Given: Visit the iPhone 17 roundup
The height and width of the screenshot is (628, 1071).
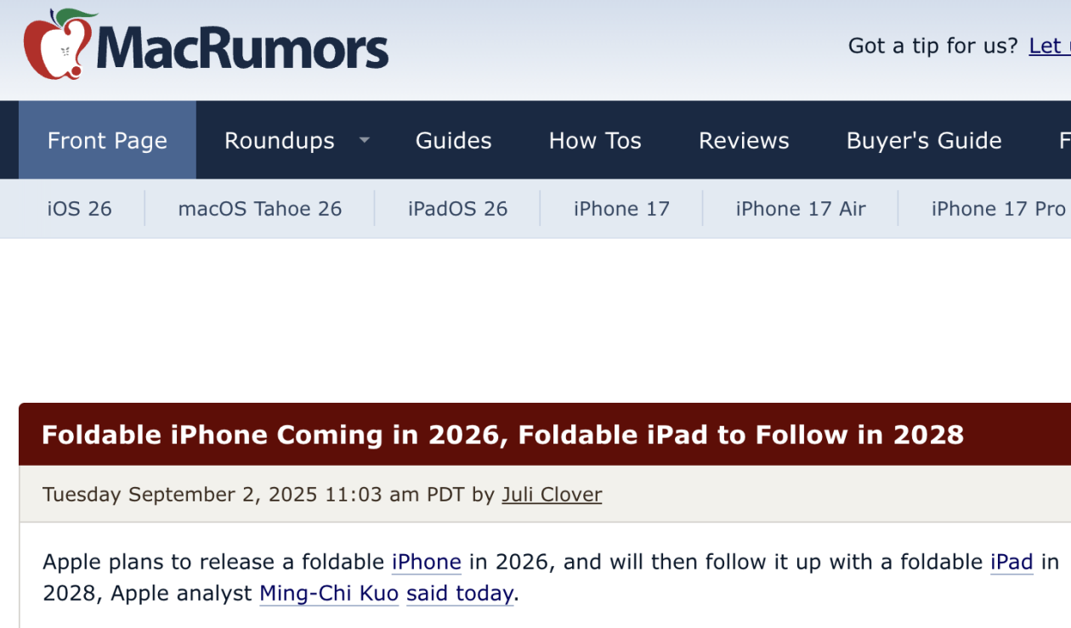Looking at the screenshot, I should 621,209.
